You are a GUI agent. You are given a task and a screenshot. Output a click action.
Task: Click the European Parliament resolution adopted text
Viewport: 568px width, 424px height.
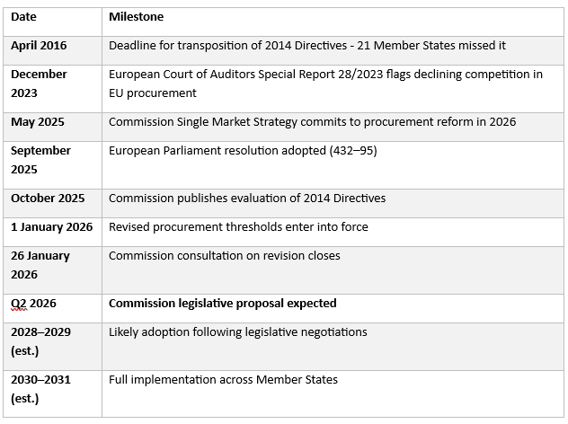pyautogui.click(x=243, y=150)
